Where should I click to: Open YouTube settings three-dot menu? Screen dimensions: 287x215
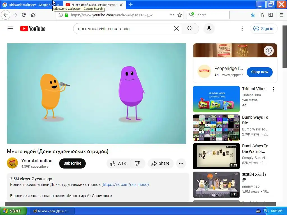click(x=242, y=29)
